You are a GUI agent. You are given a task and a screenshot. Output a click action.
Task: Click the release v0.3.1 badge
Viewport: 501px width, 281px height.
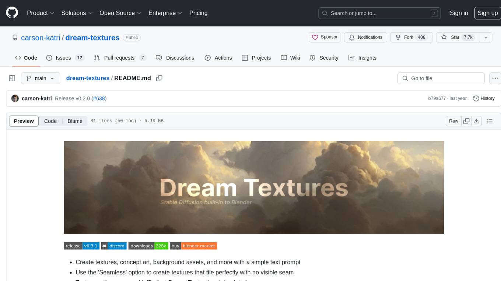pos(81,246)
